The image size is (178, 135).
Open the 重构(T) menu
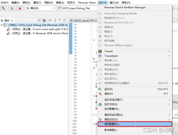coord(37,2)
